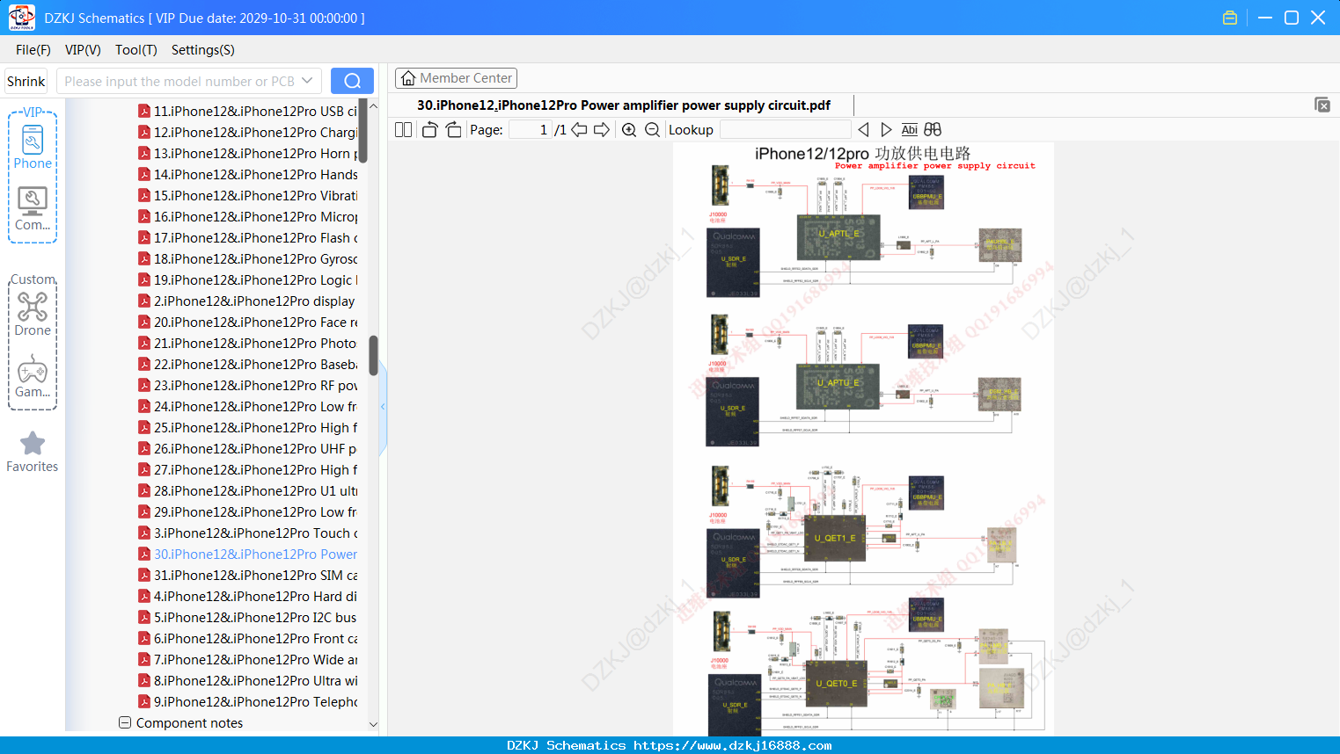Click the file list scroll-down arrow
The width and height of the screenshot is (1340, 754).
[x=373, y=724]
